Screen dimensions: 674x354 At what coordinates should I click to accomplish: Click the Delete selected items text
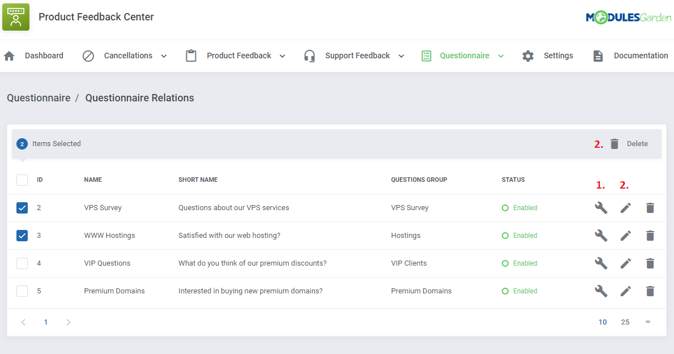pos(637,144)
